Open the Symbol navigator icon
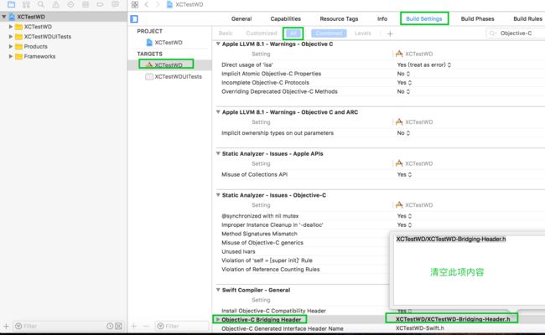 (x=26, y=4)
